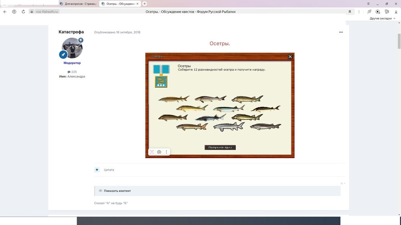Image resolution: width=401 pixels, height=225 pixels.
Task: Bookmark this page with the bookmark icon
Action: pos(350,12)
